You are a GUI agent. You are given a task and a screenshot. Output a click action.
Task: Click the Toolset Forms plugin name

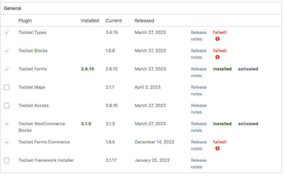pyautogui.click(x=32, y=69)
